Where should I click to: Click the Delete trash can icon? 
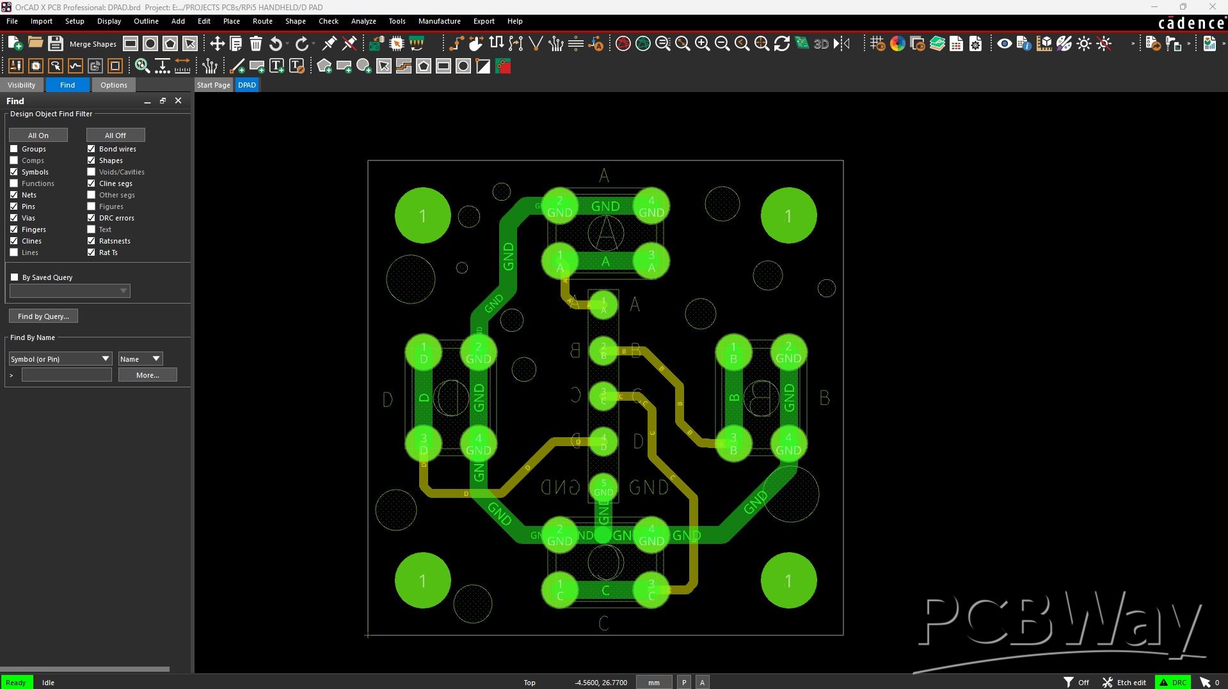(x=256, y=43)
